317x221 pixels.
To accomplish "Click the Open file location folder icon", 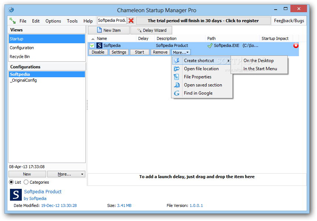I will pos(177,69).
